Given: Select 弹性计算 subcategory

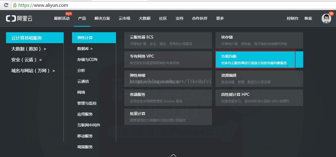Looking at the screenshot, I should 94,38.
